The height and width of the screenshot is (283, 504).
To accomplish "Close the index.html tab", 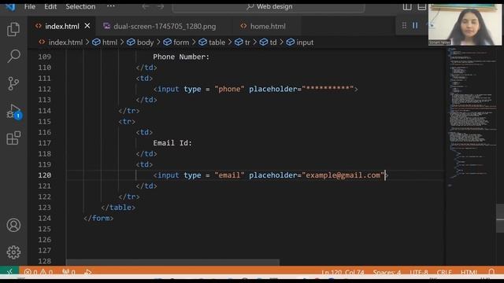I will [87, 26].
